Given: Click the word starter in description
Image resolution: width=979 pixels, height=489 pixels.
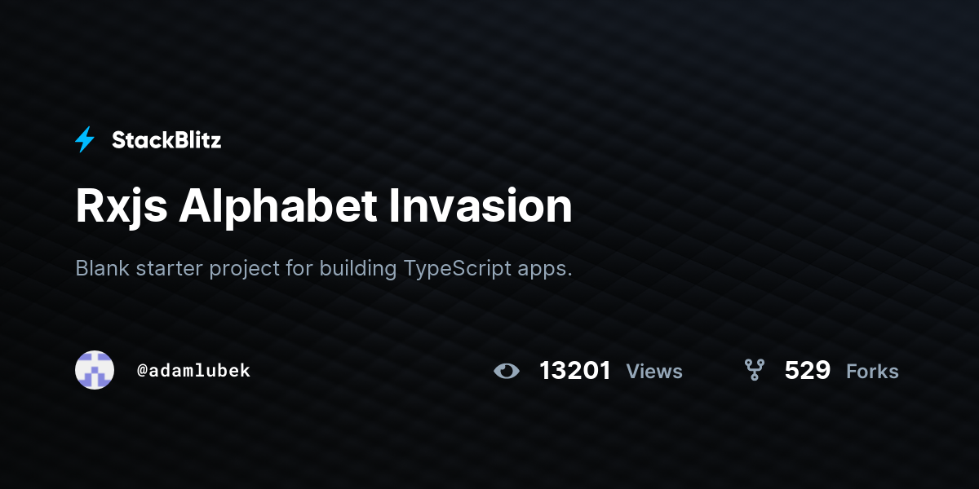Looking at the screenshot, I should (169, 269).
